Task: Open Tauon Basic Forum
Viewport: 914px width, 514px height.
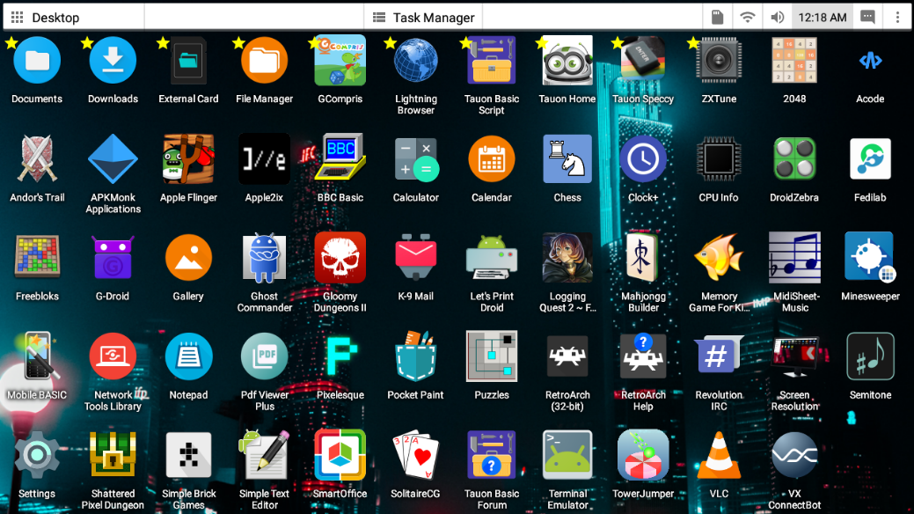Action: point(492,455)
